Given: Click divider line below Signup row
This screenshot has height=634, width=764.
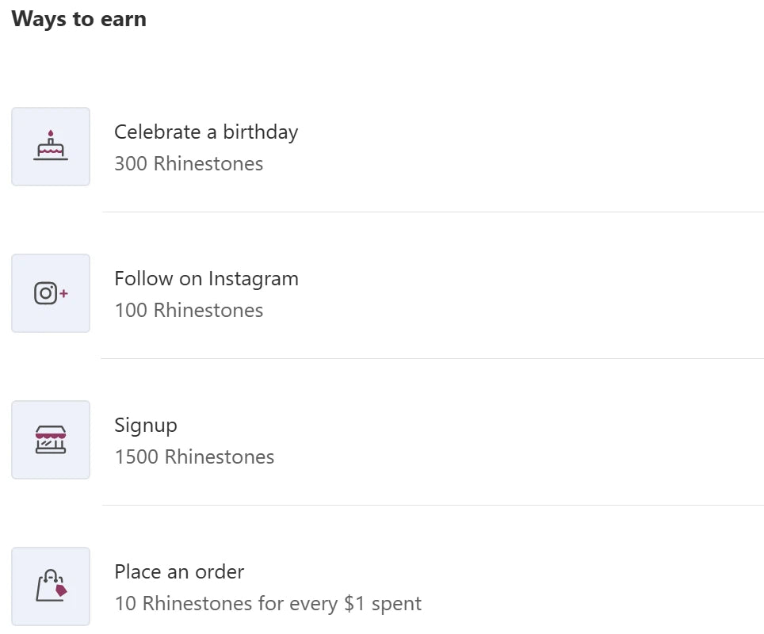Looking at the screenshot, I should 432,505.
